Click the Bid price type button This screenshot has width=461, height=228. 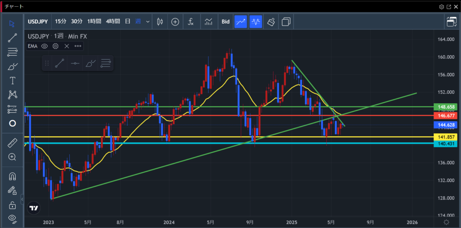[x=226, y=22]
